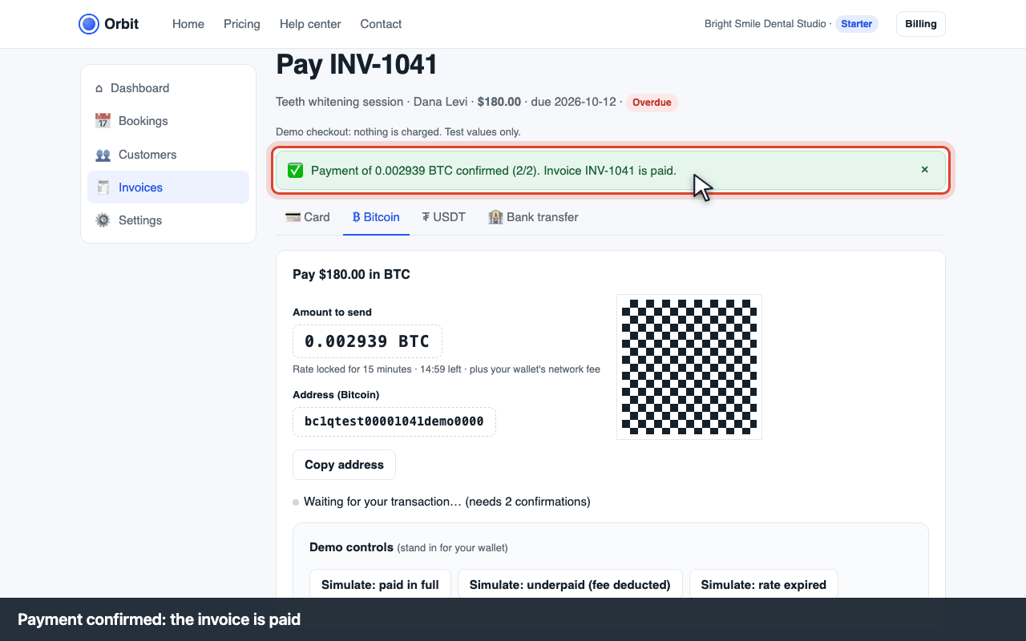
Task: Click the Bitcoin payment QR code
Action: point(689,367)
